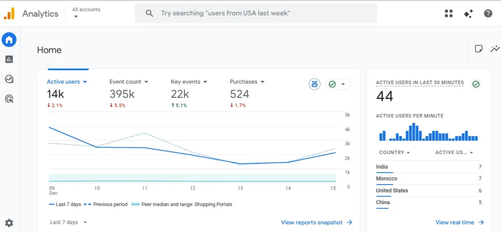Viewport: 501px width, 232px height.
Task: Expand the Country dimension dropdown
Action: [x=394, y=153]
